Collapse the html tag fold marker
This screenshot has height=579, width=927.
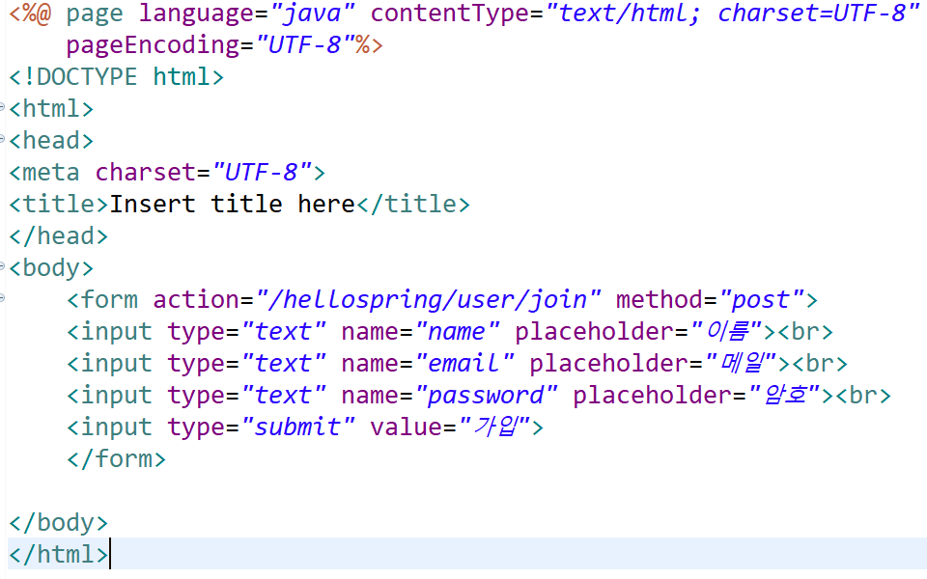click(x=2, y=107)
